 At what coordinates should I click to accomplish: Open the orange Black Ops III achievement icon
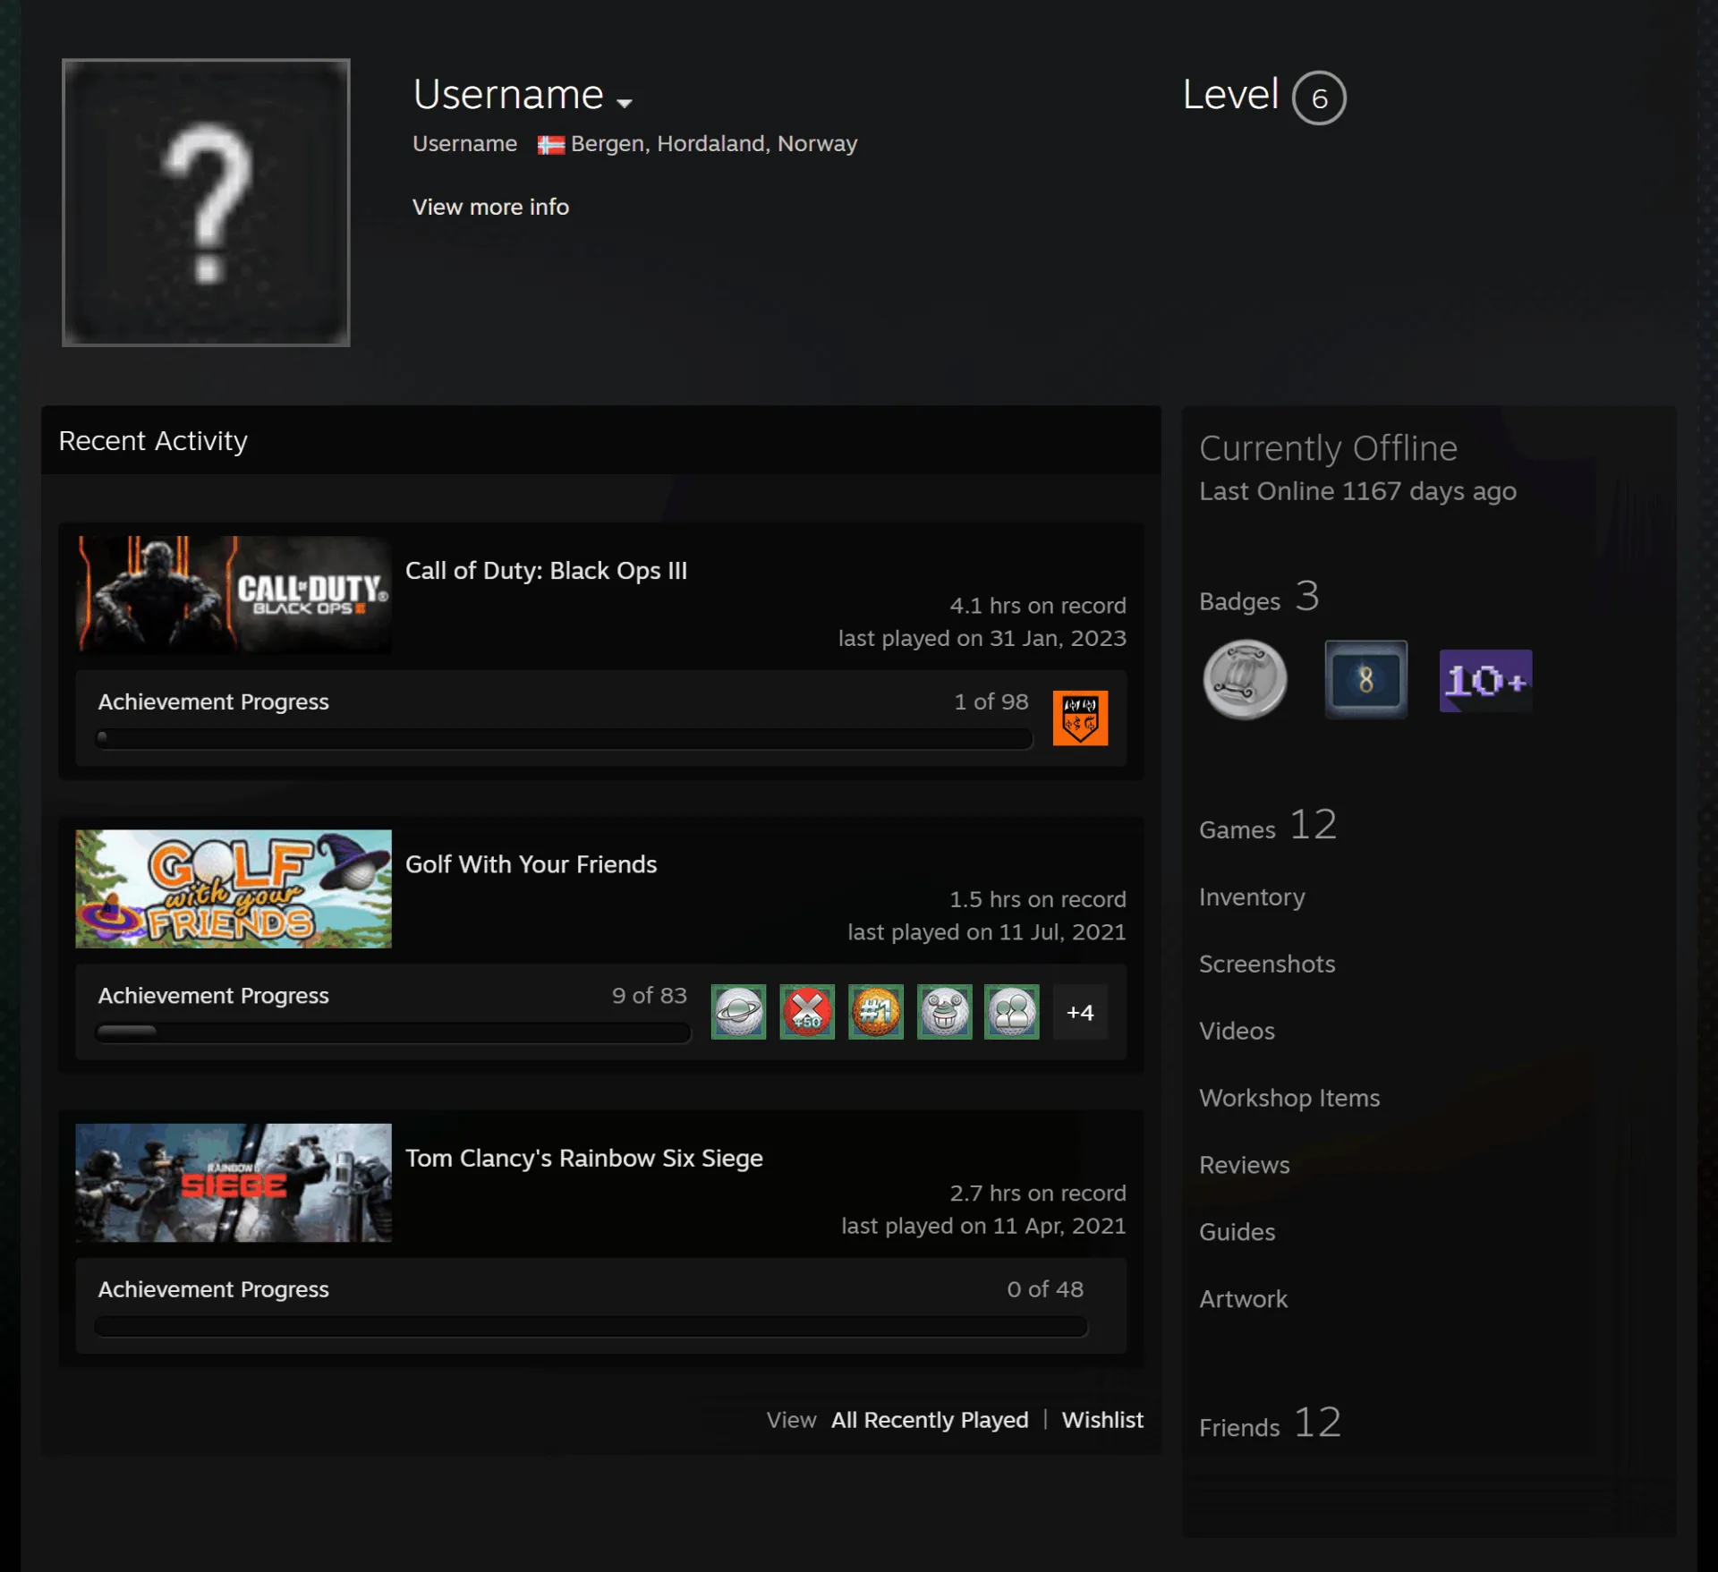(1080, 718)
